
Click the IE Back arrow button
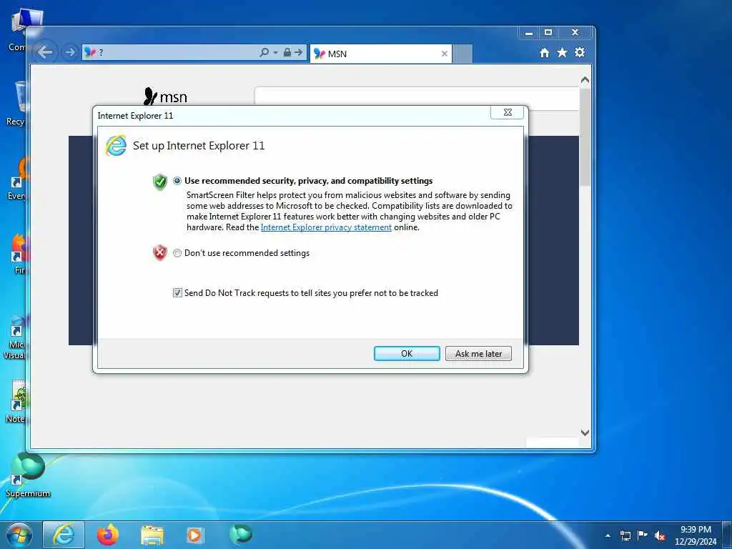tap(45, 52)
